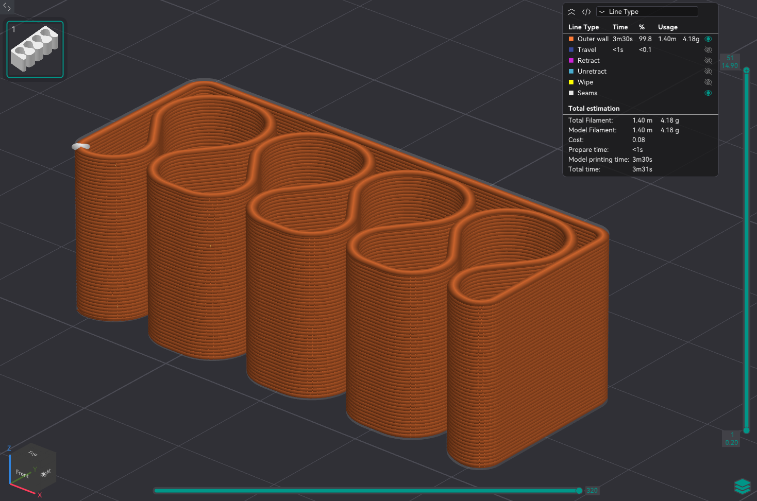
Task: Click the G-code viewer code icon
Action: tap(586, 12)
